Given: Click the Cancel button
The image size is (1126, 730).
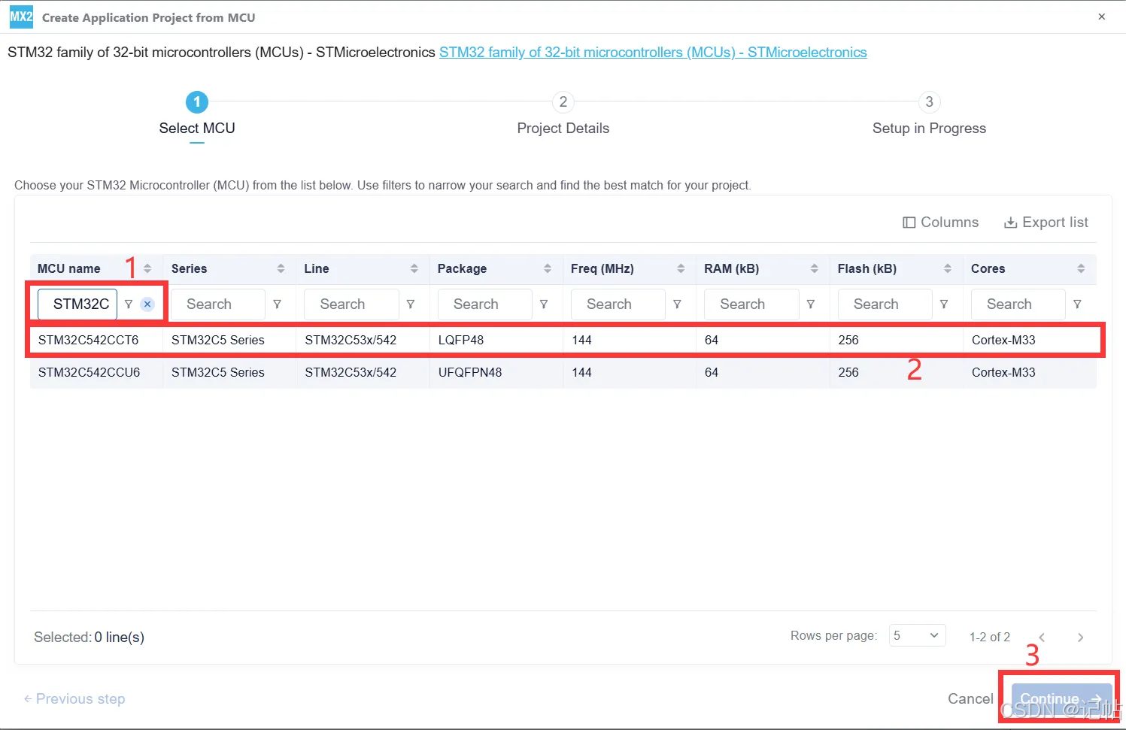Looking at the screenshot, I should 970,698.
